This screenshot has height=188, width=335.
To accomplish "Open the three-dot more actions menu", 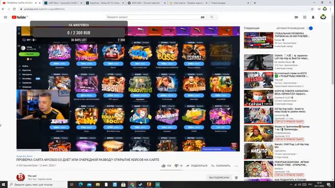I will pos(236,166).
